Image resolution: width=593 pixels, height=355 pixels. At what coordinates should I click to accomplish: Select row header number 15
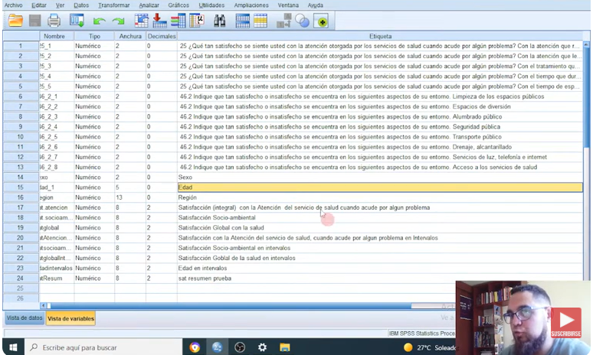click(21, 187)
